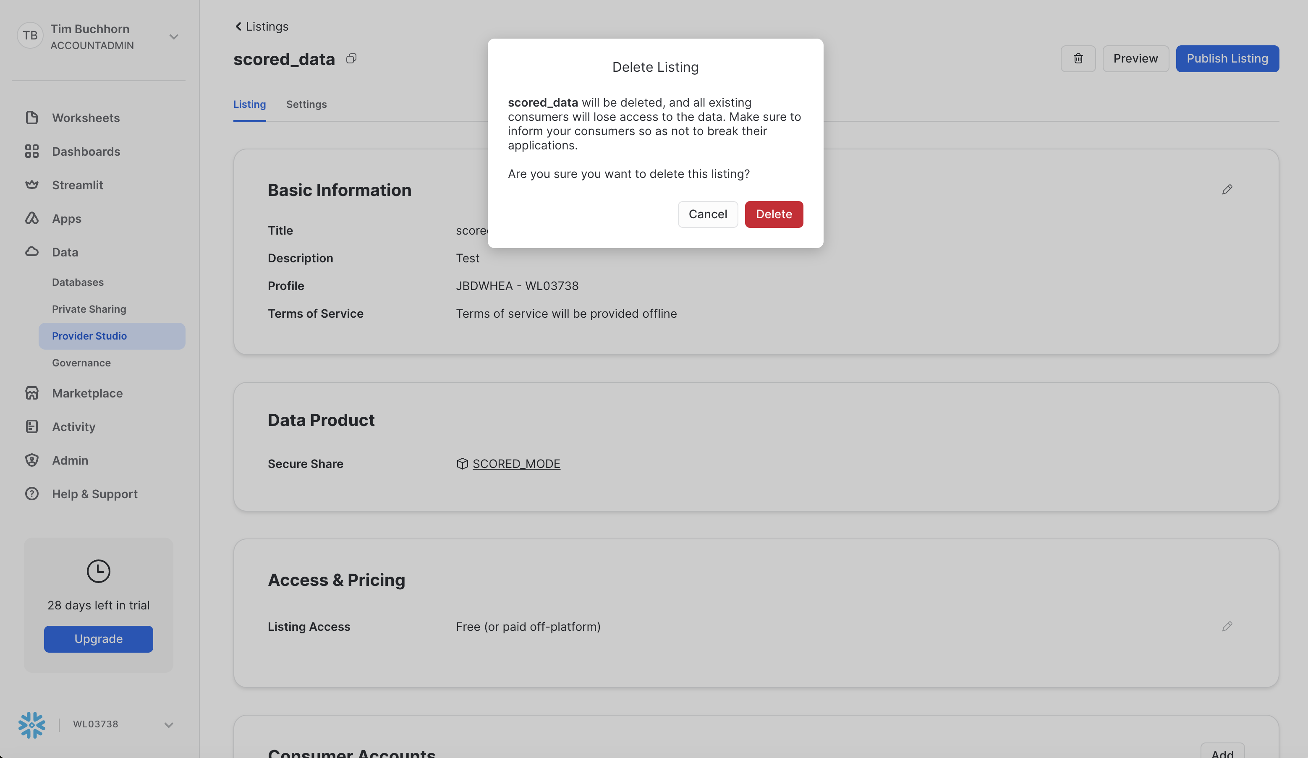Collapse the Data section in sidebar
The width and height of the screenshot is (1308, 758).
[65, 252]
